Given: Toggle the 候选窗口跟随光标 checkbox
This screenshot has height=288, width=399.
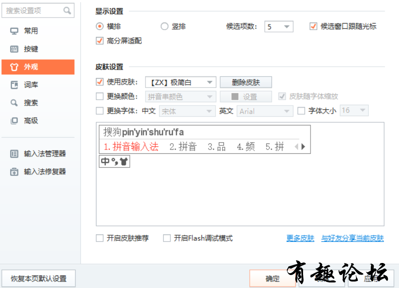Looking at the screenshot, I should (313, 26).
